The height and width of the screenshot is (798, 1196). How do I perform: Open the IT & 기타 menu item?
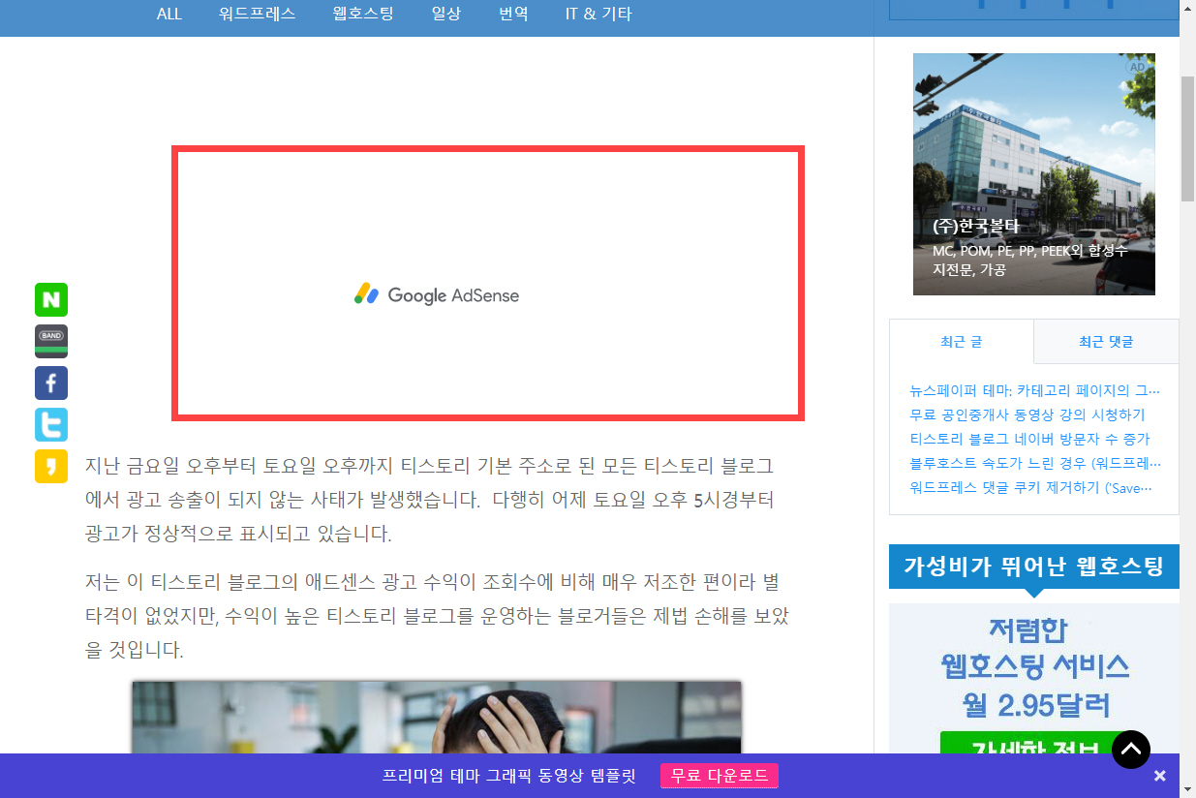(598, 14)
